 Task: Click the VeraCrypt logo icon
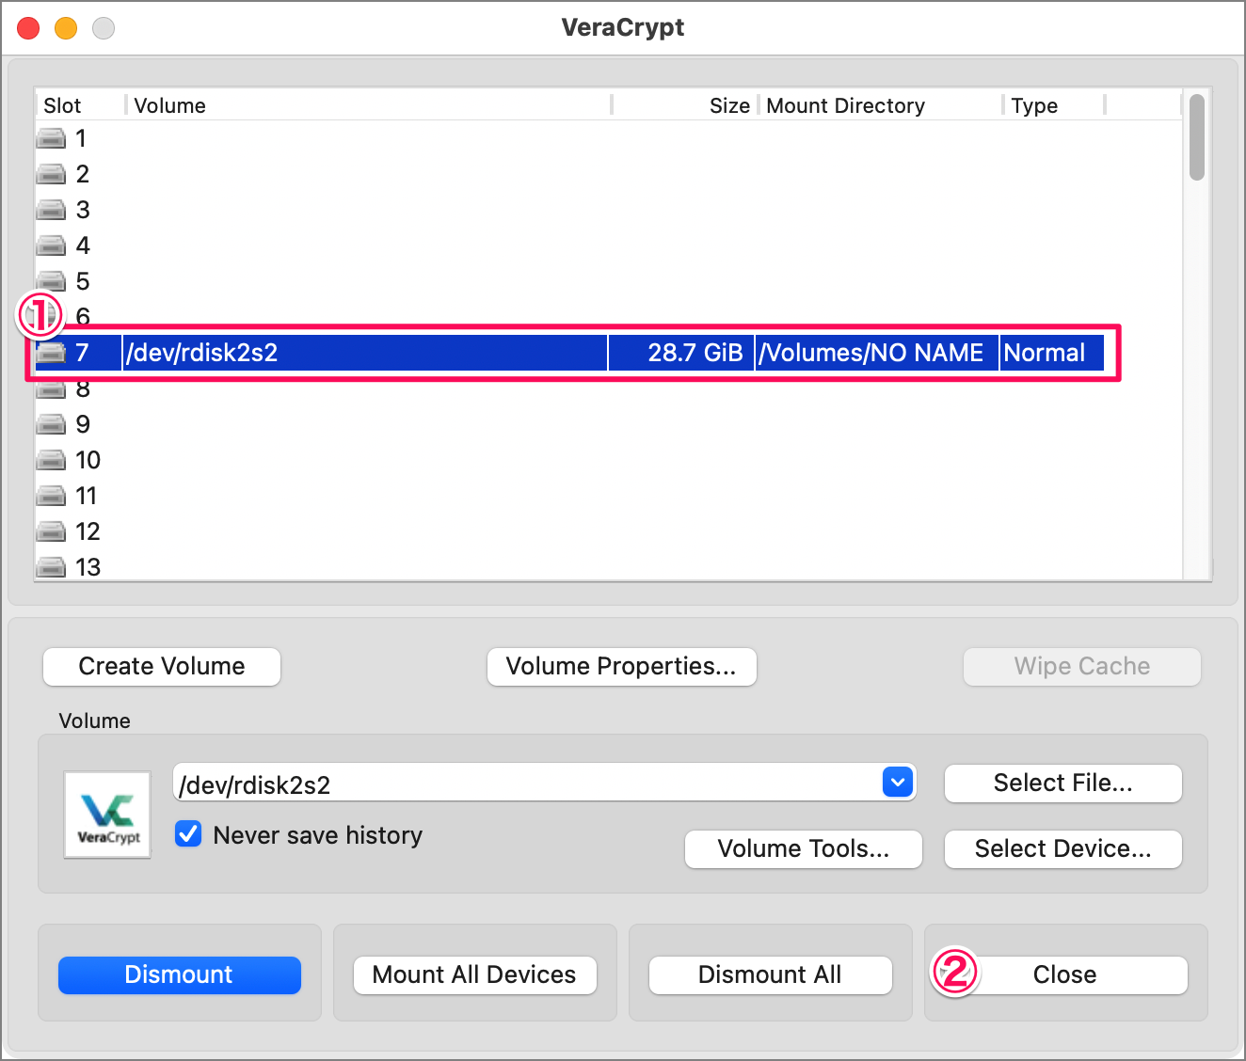(x=106, y=815)
